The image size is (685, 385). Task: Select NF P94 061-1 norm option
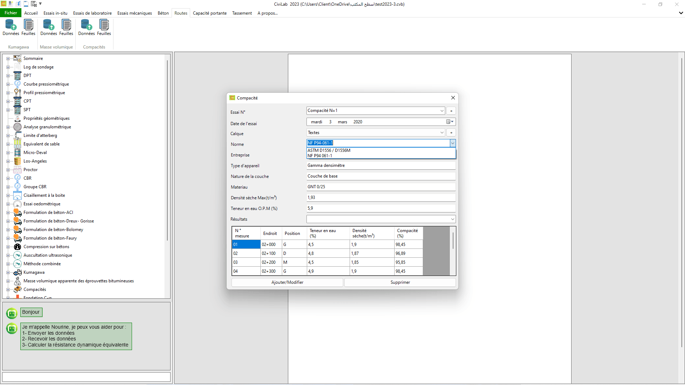coord(381,156)
